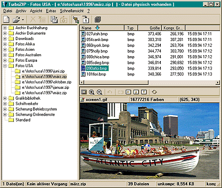Open the Datei menu
Image resolution: width=222 pixels, height=188 pixels.
(7, 11)
